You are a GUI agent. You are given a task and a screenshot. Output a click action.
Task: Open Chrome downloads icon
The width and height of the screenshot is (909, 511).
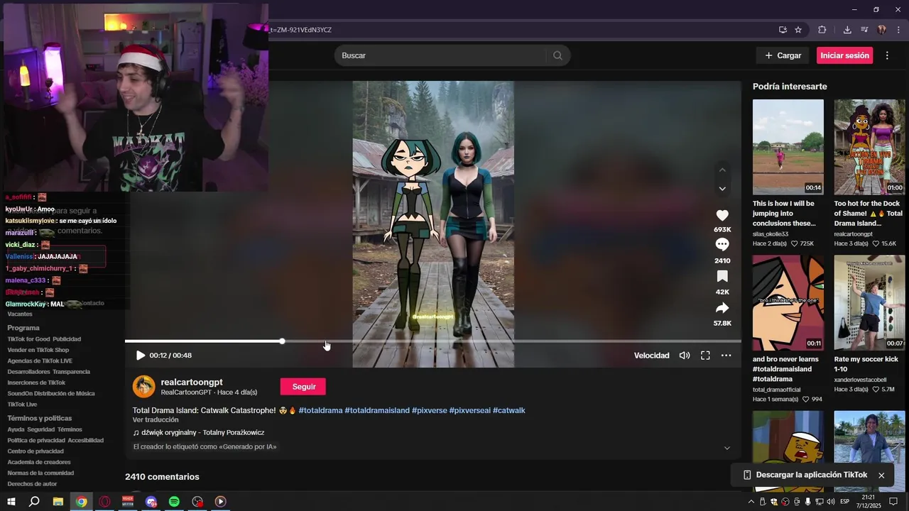pos(847,30)
